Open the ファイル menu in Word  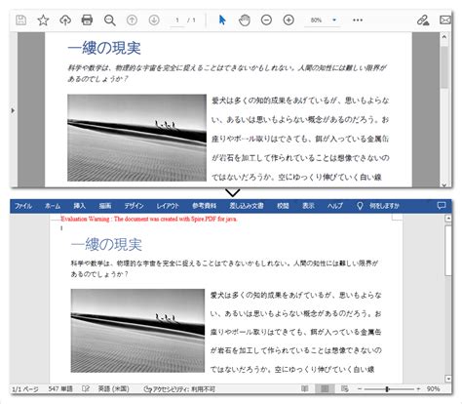(x=23, y=206)
